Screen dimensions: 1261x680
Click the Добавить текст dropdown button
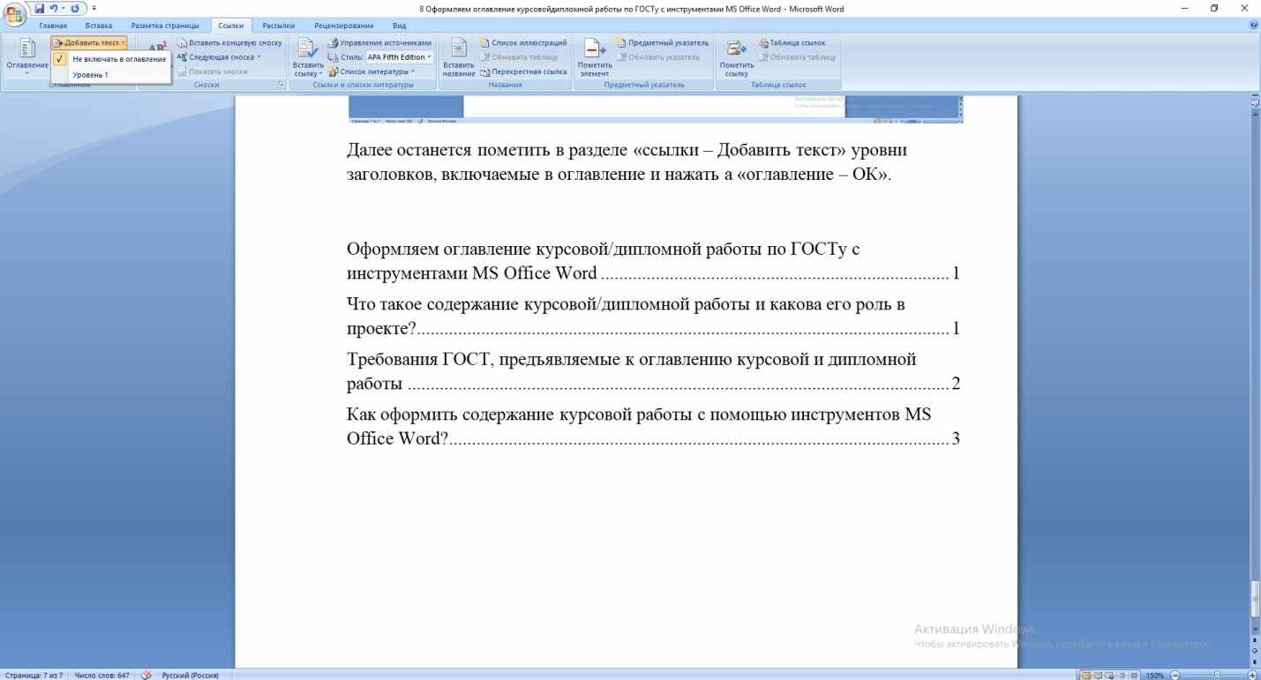[90, 42]
